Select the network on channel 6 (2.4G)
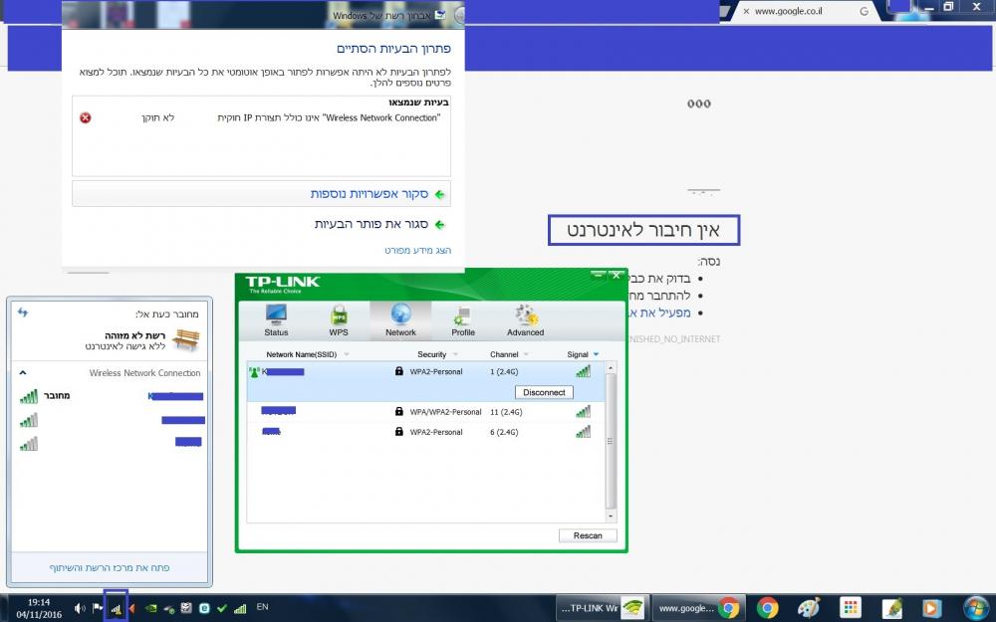This screenshot has height=622, width=996. (425, 432)
